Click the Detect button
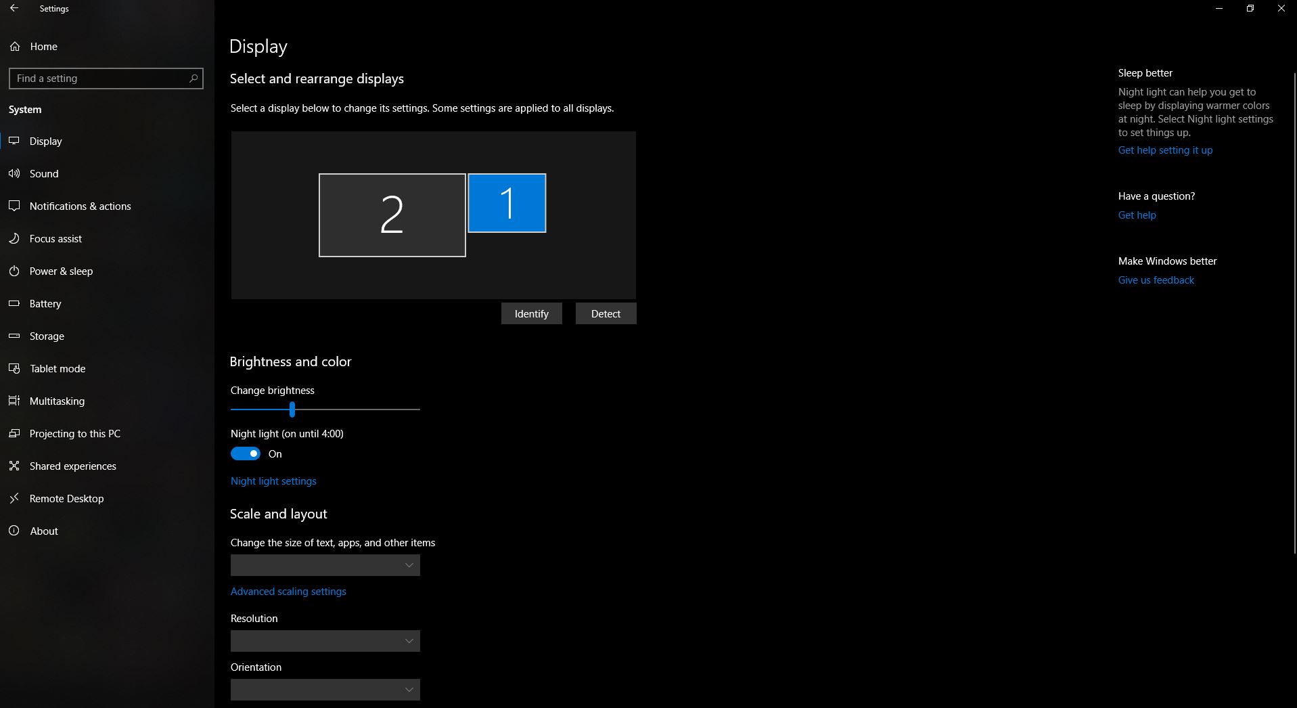Screen dimensions: 1297x708 point(606,313)
